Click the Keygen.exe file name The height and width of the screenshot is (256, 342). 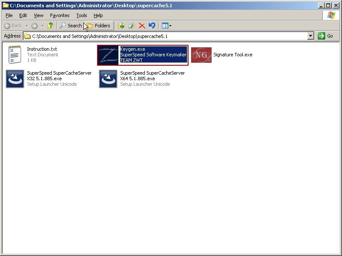133,49
